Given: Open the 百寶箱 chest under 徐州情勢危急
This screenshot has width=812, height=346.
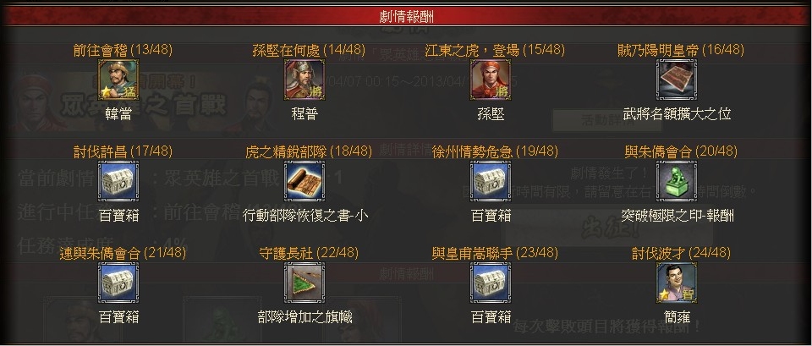Looking at the screenshot, I should [x=491, y=181].
